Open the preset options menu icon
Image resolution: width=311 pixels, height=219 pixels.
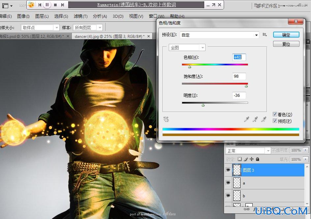pos(265,35)
